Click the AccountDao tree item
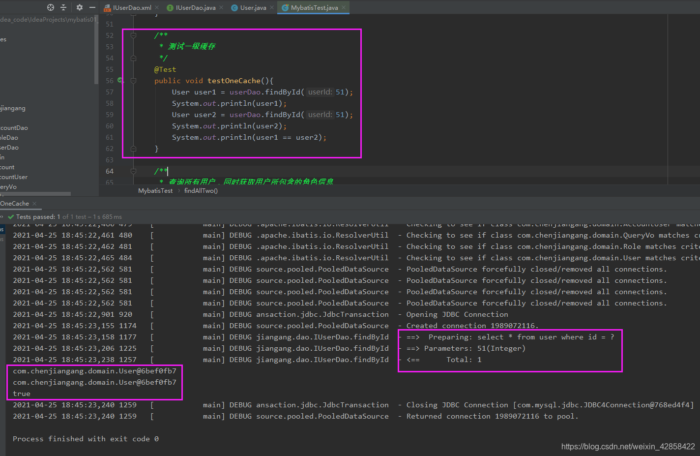Image resolution: width=700 pixels, height=456 pixels. click(x=14, y=128)
